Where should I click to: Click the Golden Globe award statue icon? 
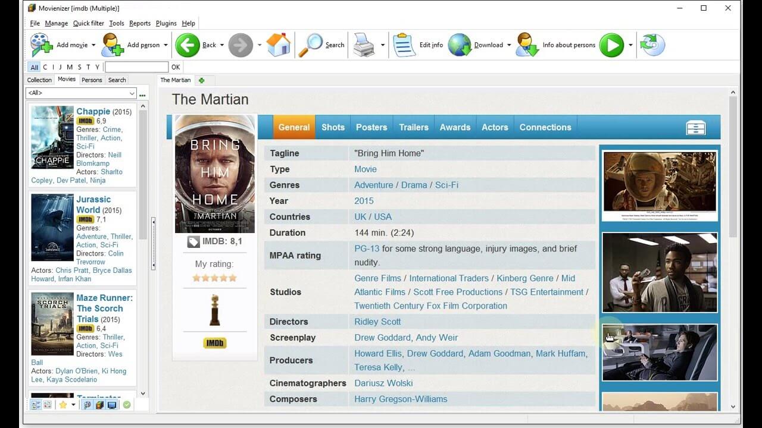[x=214, y=310]
